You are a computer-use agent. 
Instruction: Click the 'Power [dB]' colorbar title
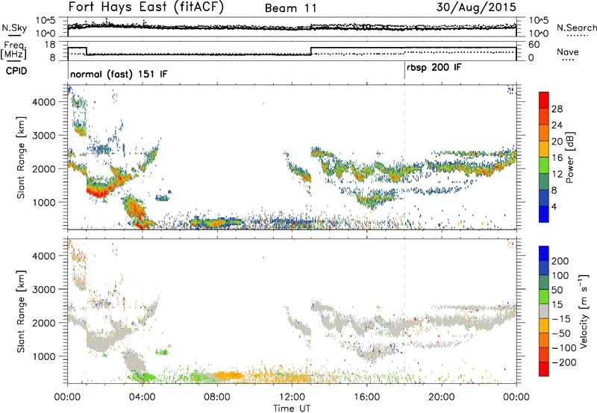(x=570, y=157)
